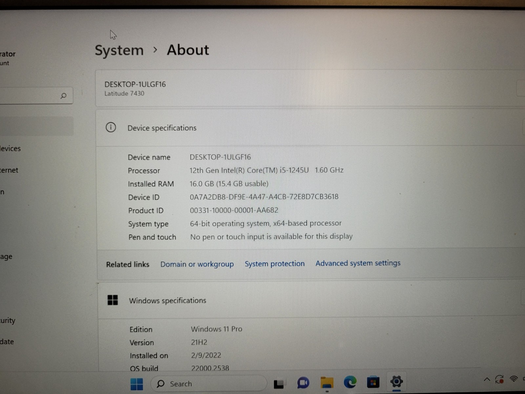Focus the Settings sidebar search field

click(36, 96)
